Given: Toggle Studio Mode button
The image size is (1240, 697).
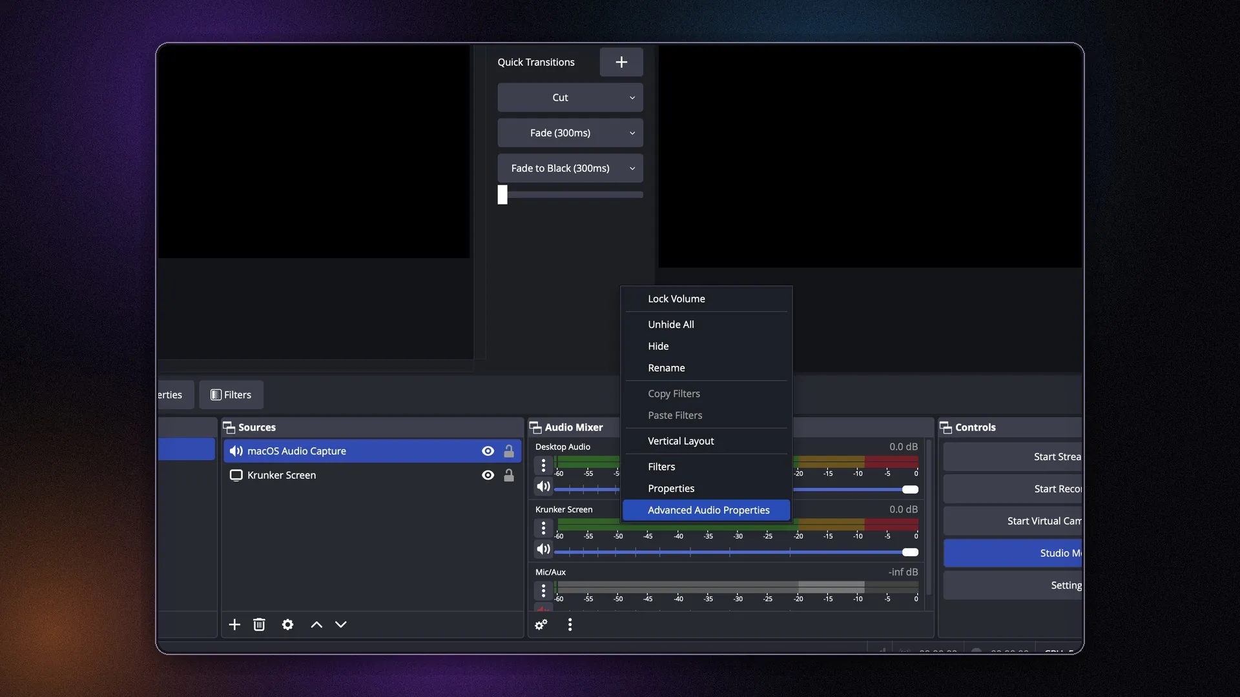Looking at the screenshot, I should [x=1012, y=554].
